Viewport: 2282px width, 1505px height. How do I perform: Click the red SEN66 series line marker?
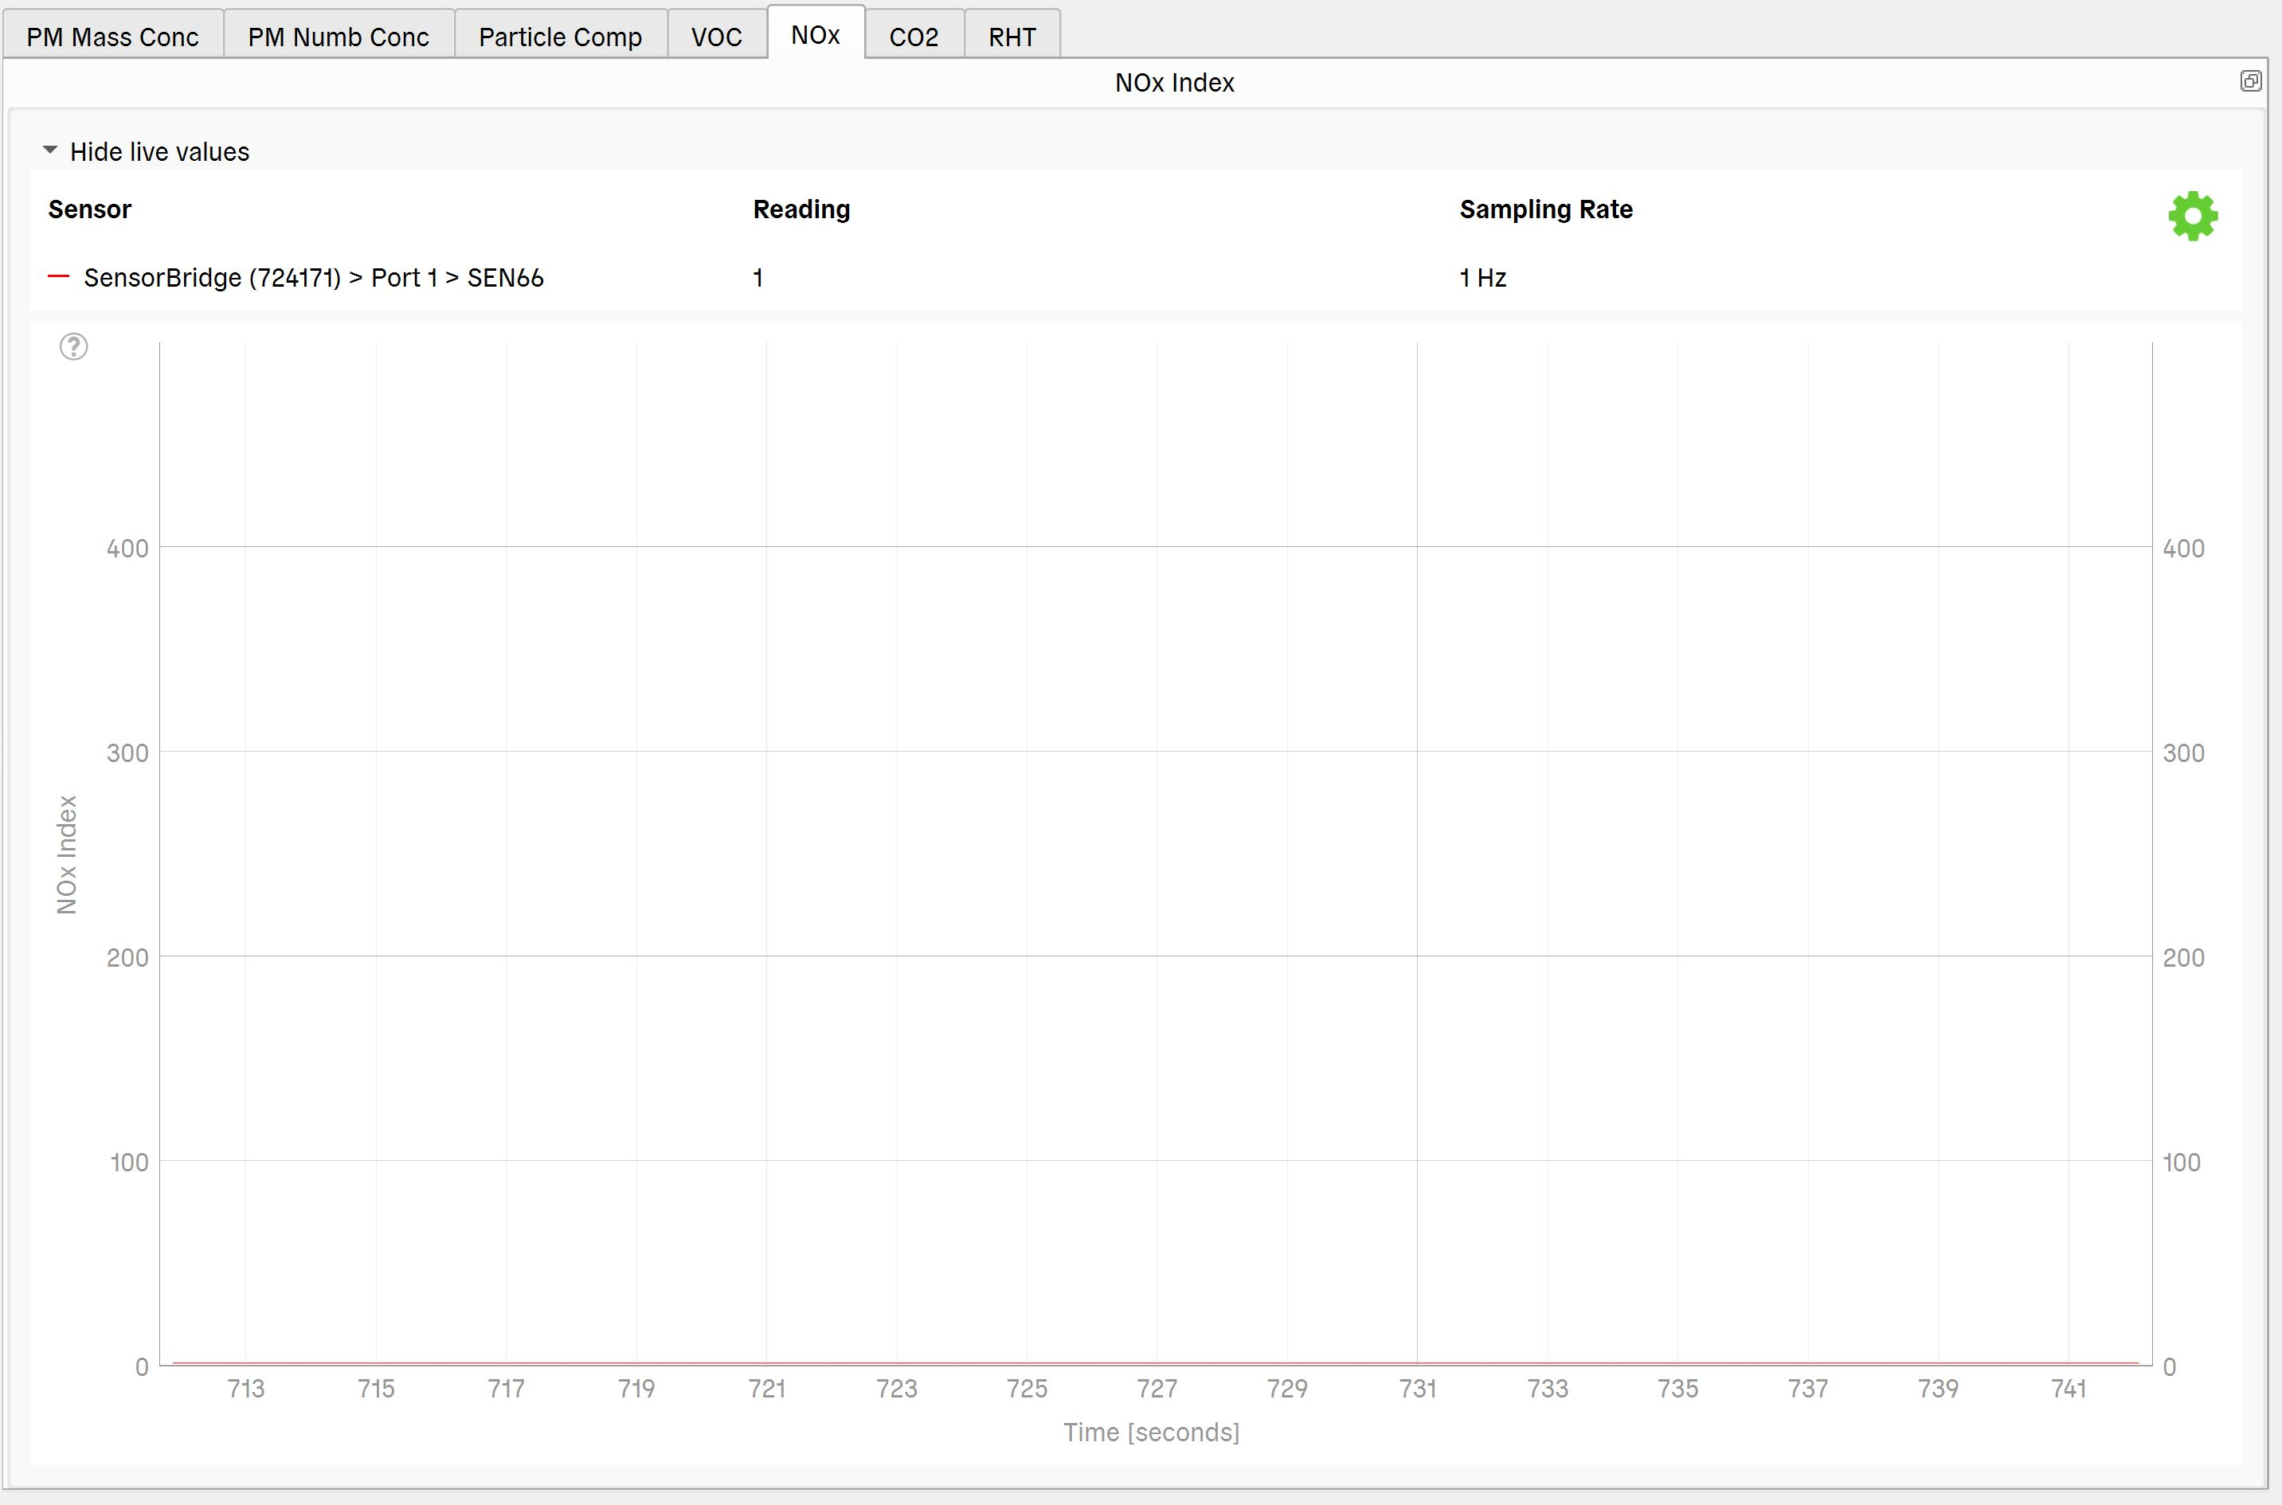[59, 277]
